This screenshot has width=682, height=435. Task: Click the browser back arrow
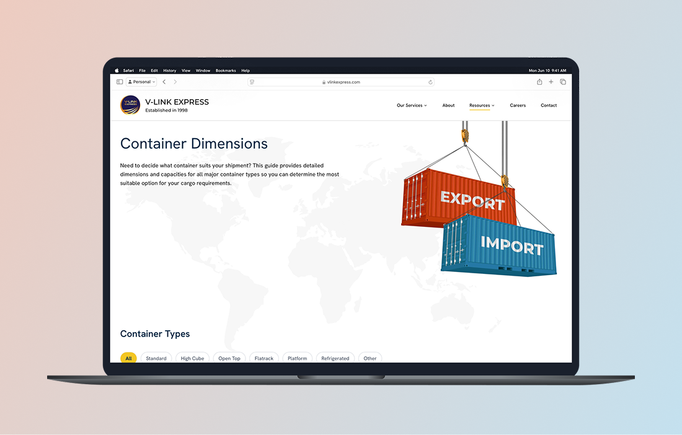tap(164, 82)
